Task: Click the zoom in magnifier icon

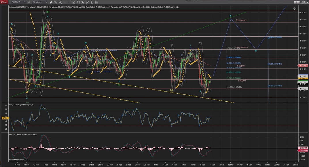Action: click(60, 2)
